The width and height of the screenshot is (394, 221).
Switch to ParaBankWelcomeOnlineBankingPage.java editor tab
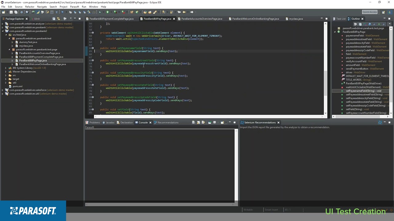coord(254,19)
